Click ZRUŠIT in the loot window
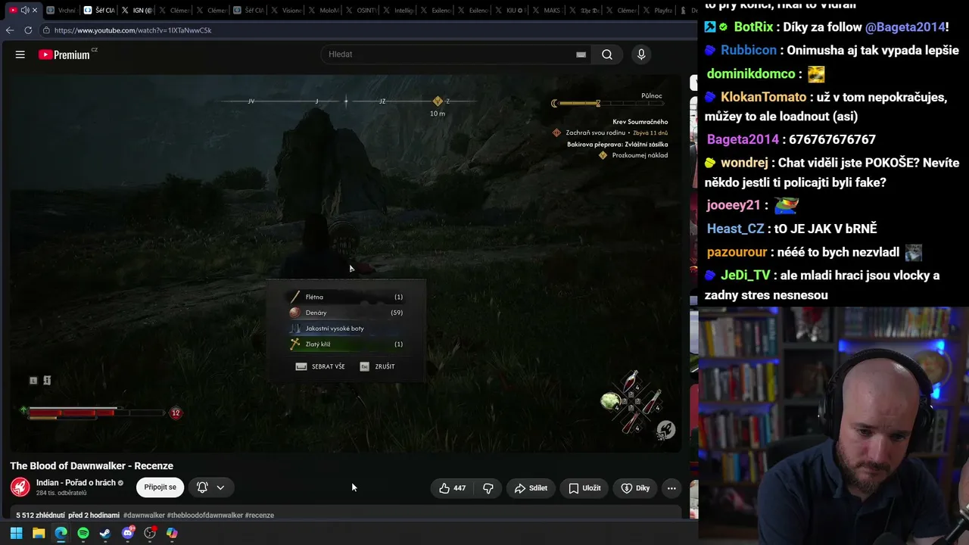Image resolution: width=969 pixels, height=545 pixels. click(x=377, y=366)
